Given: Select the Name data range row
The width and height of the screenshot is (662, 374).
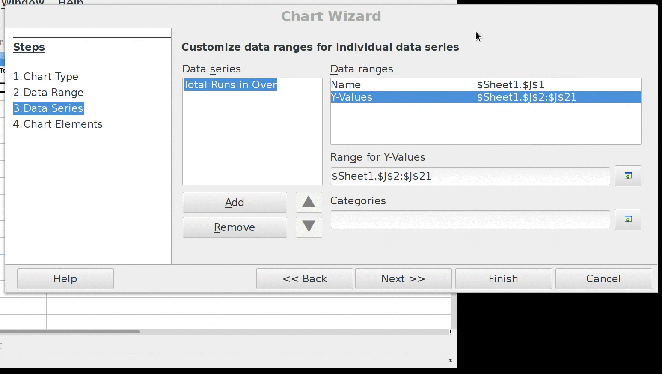Looking at the screenshot, I should pyautogui.click(x=486, y=85).
